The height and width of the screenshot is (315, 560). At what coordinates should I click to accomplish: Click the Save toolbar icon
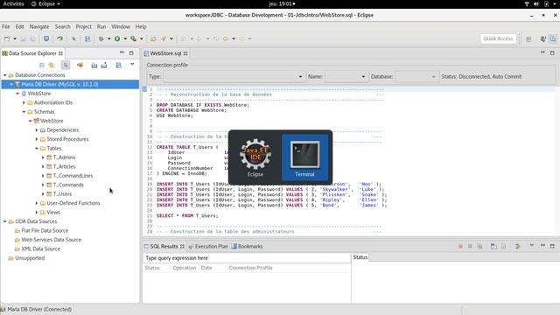[x=24, y=38]
